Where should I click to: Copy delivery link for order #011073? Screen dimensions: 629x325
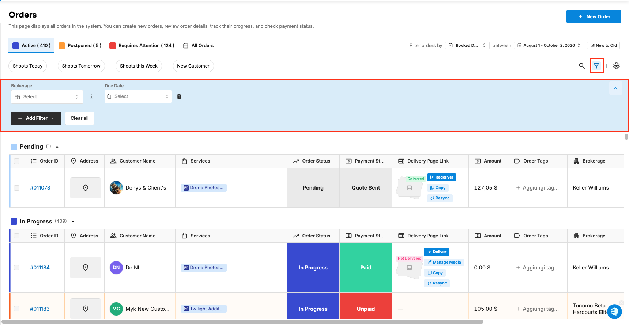[x=438, y=188]
